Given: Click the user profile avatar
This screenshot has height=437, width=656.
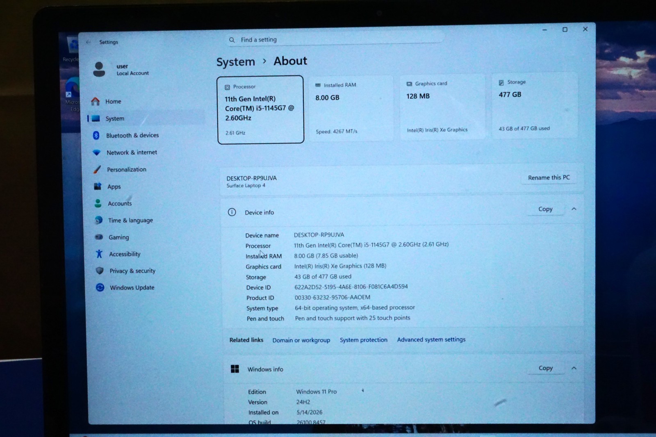Looking at the screenshot, I should point(99,69).
